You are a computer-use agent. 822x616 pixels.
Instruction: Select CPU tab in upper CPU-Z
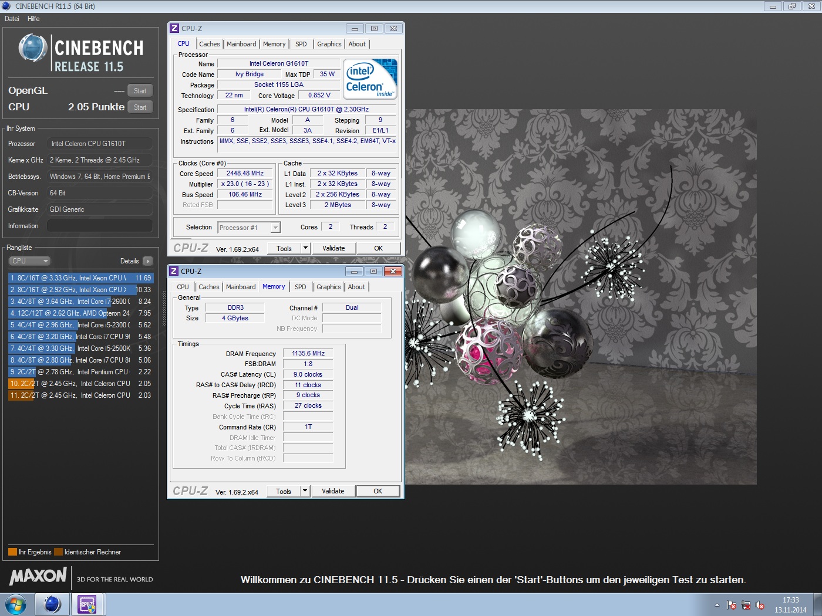(x=184, y=43)
